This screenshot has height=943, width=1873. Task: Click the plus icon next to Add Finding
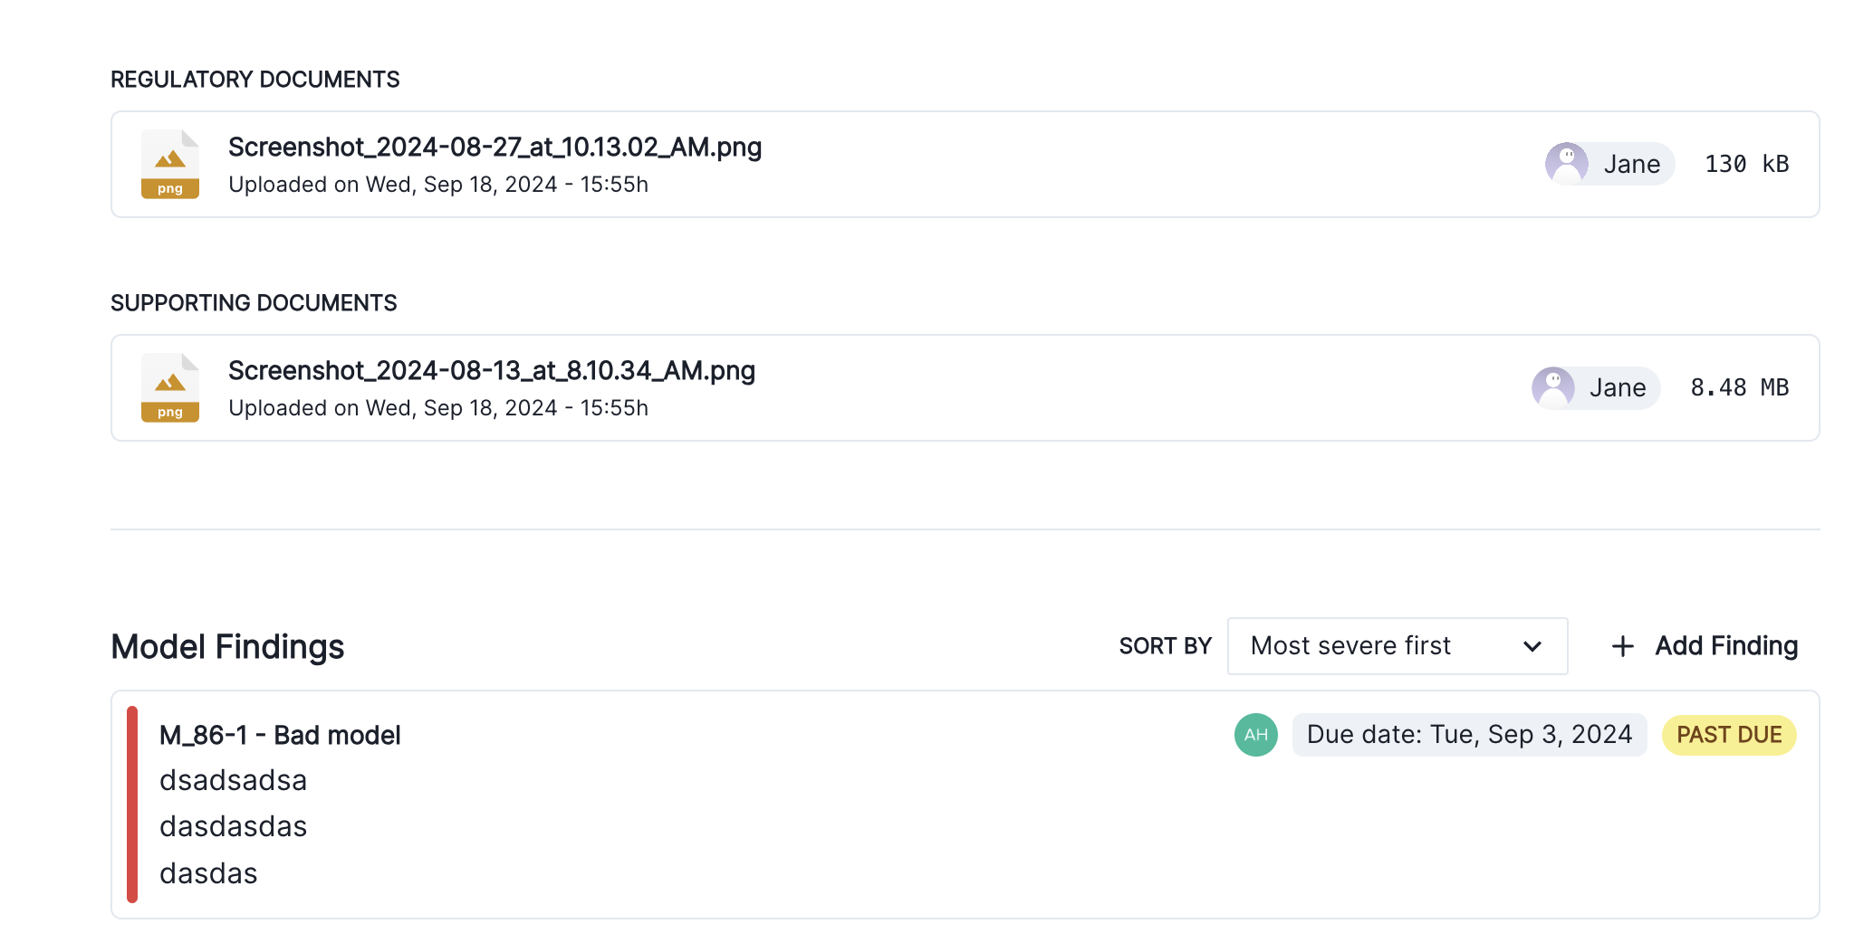point(1621,646)
